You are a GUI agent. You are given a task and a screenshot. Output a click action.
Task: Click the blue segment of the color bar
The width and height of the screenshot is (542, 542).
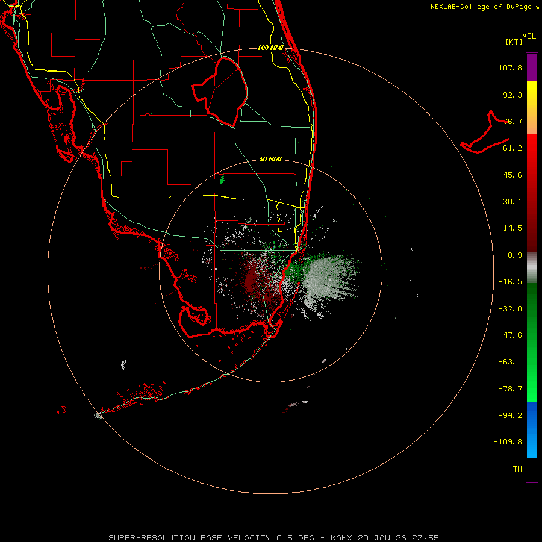click(532, 429)
